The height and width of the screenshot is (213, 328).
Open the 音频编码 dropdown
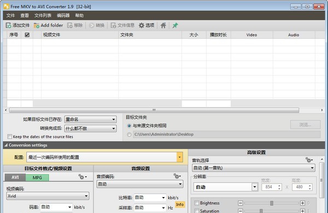coord(140,184)
